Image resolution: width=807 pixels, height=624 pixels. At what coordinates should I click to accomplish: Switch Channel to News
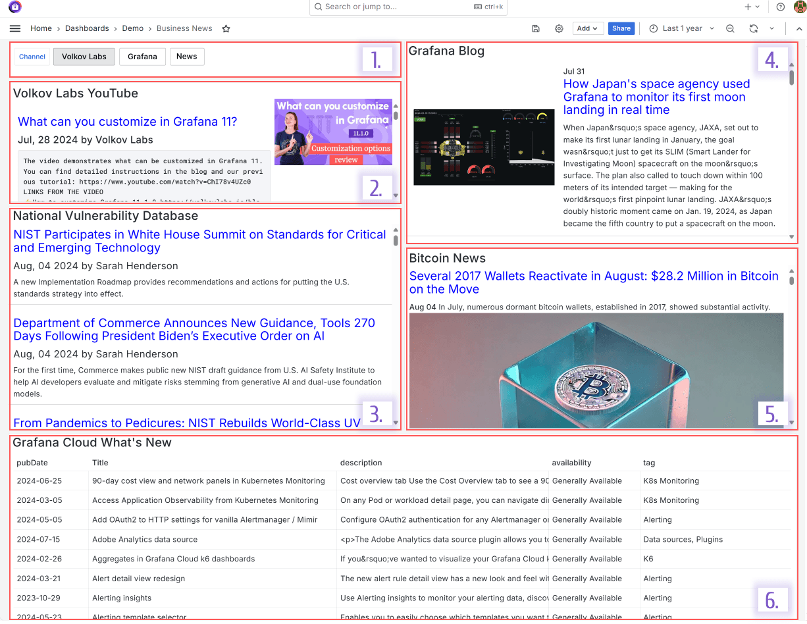click(x=187, y=57)
